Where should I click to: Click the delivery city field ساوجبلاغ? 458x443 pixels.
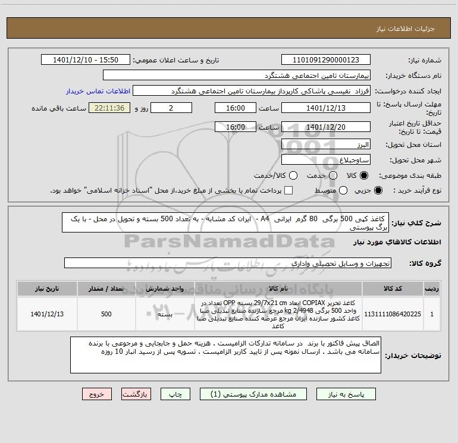click(326, 160)
